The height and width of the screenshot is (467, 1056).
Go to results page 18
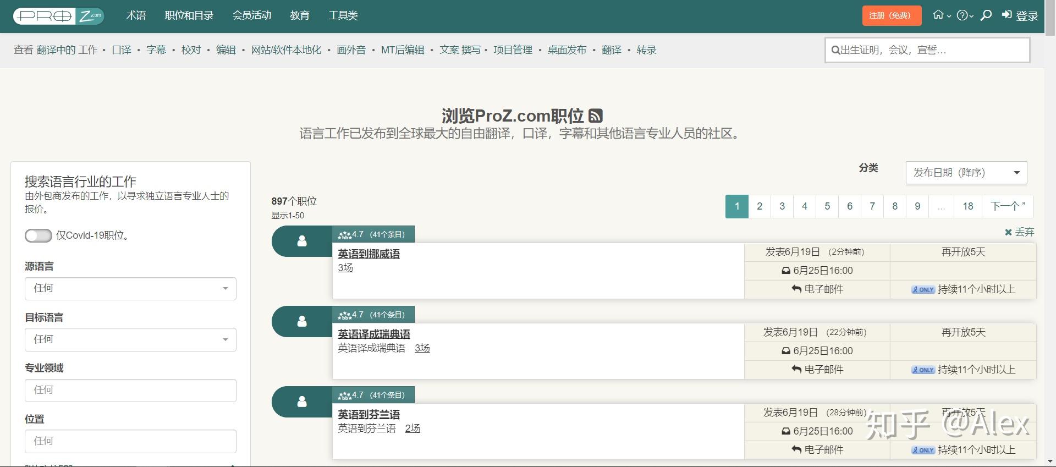click(x=968, y=206)
